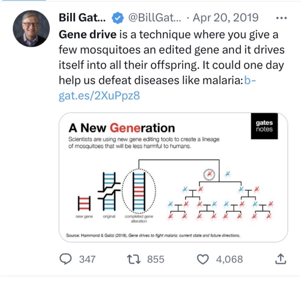The image size is (301, 285).
Task: Click the Apr 20, 2019 timestamp
Action: tap(225, 18)
